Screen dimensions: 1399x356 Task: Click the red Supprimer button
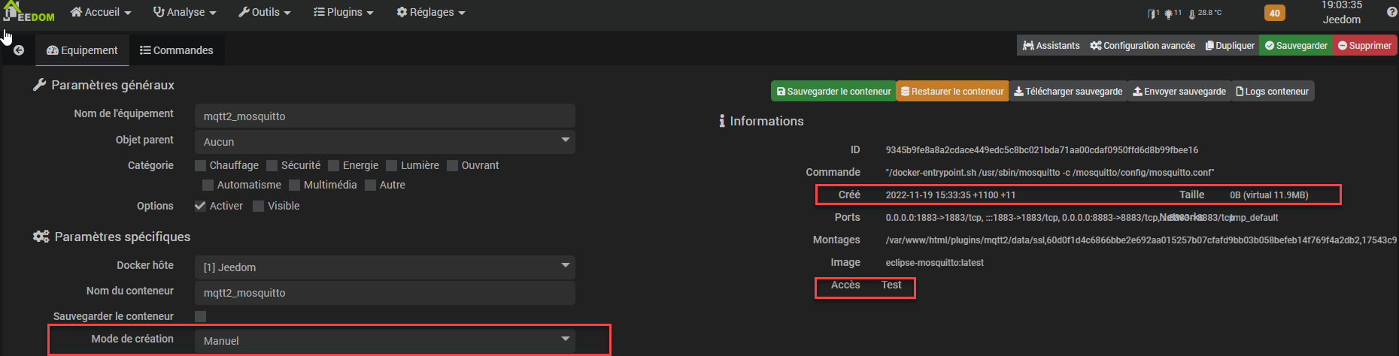[x=1364, y=46]
